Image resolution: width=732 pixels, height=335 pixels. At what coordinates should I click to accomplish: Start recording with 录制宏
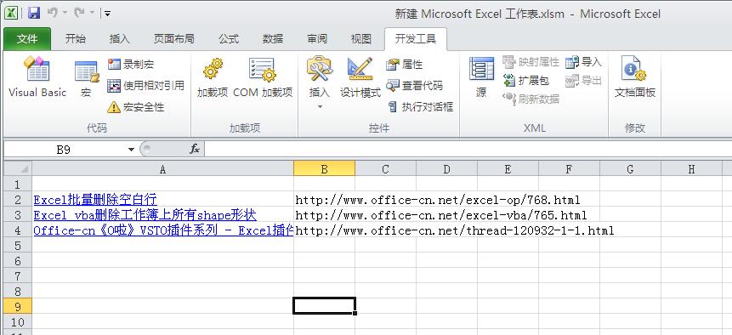(x=130, y=64)
